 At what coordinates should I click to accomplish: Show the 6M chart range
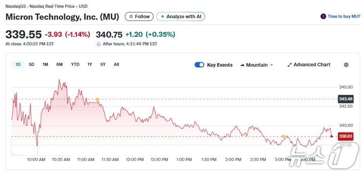59,64
